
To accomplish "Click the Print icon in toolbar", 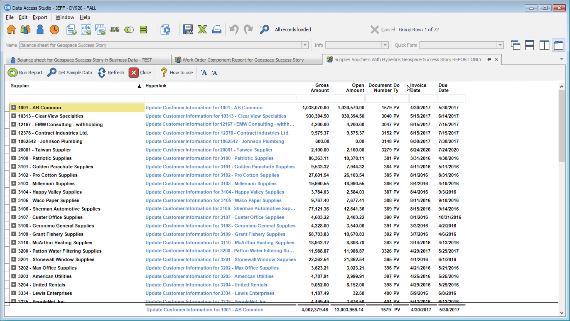I will click(217, 30).
